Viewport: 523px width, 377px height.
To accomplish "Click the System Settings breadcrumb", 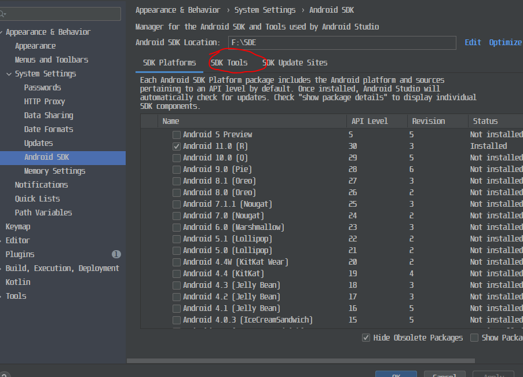I will (x=265, y=10).
